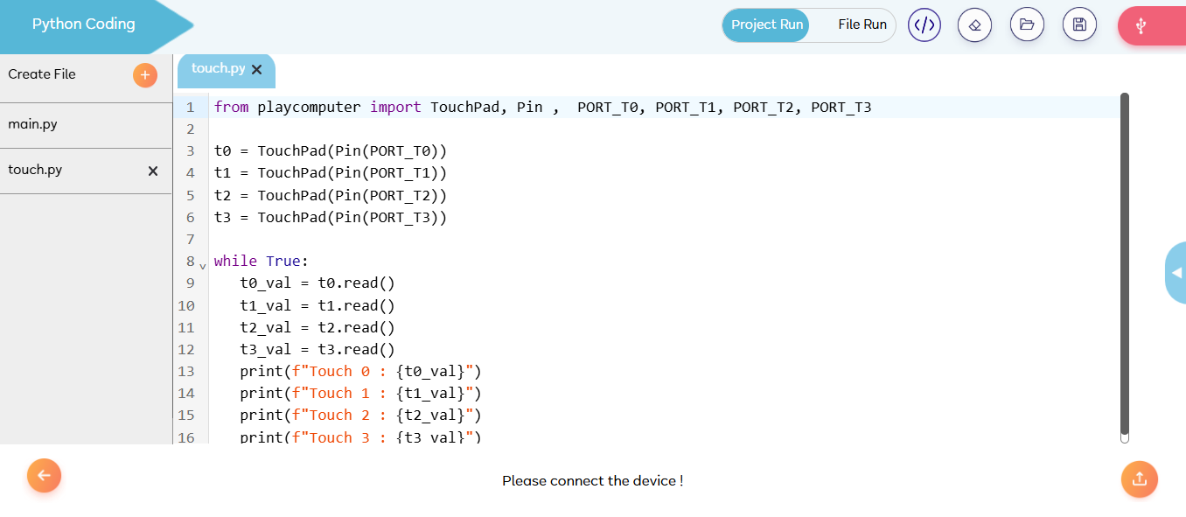Close the touch.py editor tab

click(x=257, y=69)
